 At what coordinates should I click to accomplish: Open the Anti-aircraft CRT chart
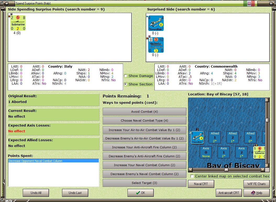229,193
